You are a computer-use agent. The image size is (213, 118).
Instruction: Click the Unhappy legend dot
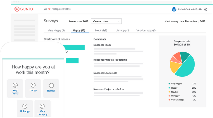(x=169, y=96)
